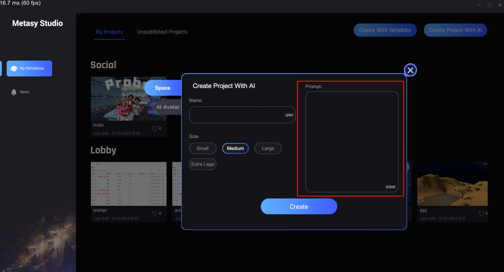Open the Unpublished Projects tab
The width and height of the screenshot is (504, 272).
(162, 32)
